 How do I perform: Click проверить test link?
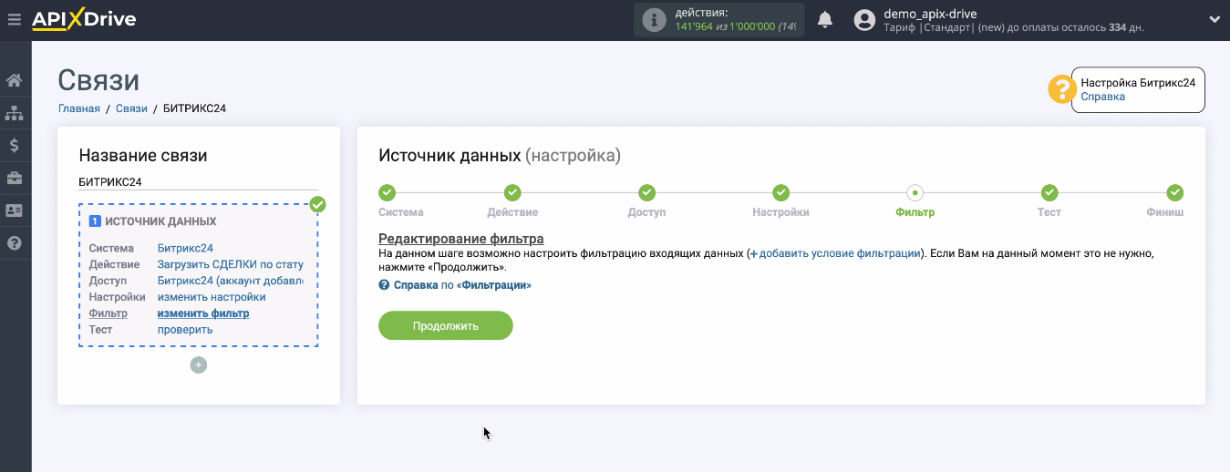[x=185, y=330]
